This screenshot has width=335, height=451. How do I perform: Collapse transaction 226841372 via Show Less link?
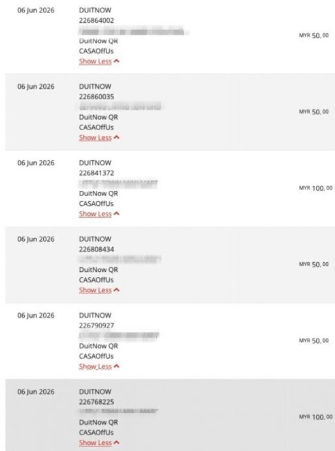click(x=95, y=214)
